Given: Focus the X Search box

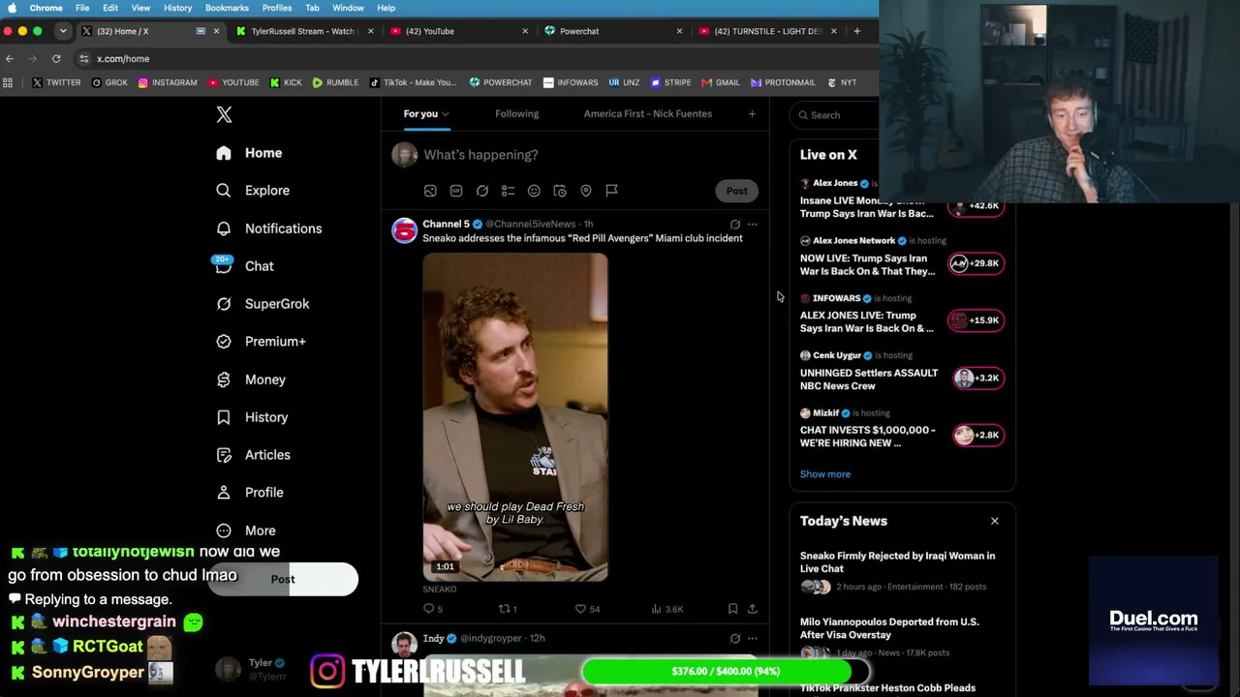Looking at the screenshot, I should pyautogui.click(x=834, y=115).
